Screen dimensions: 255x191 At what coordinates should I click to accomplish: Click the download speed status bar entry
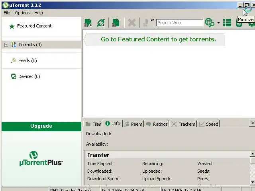click(x=131, y=189)
